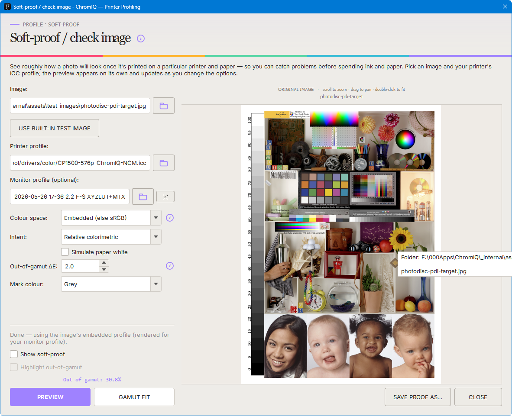Run the PREVIEW button

(x=50, y=397)
